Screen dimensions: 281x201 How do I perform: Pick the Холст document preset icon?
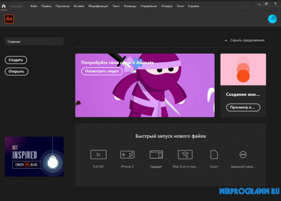tap(214, 155)
